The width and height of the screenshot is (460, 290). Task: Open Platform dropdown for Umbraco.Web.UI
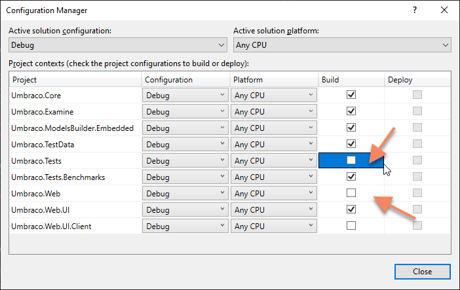click(274, 209)
